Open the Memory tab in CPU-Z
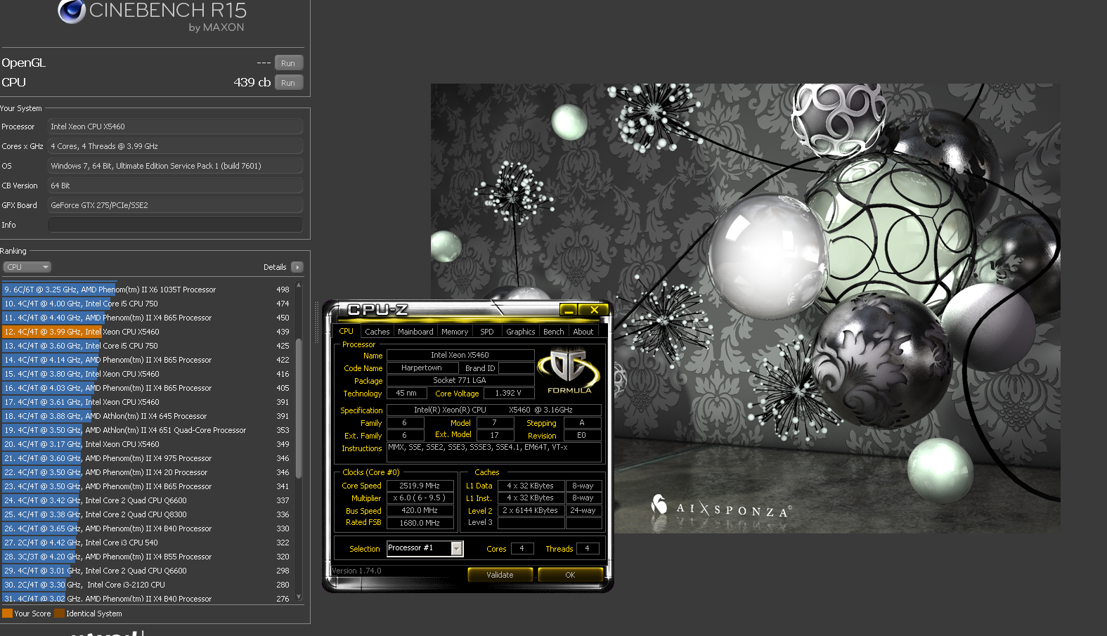This screenshot has height=636, width=1107. point(455,332)
